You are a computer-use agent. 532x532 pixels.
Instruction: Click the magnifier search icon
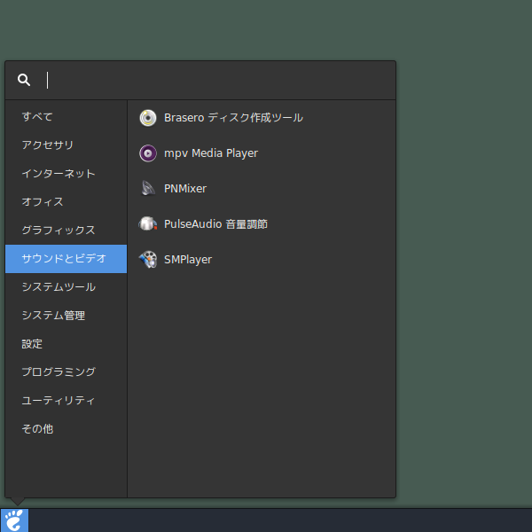[x=24, y=80]
